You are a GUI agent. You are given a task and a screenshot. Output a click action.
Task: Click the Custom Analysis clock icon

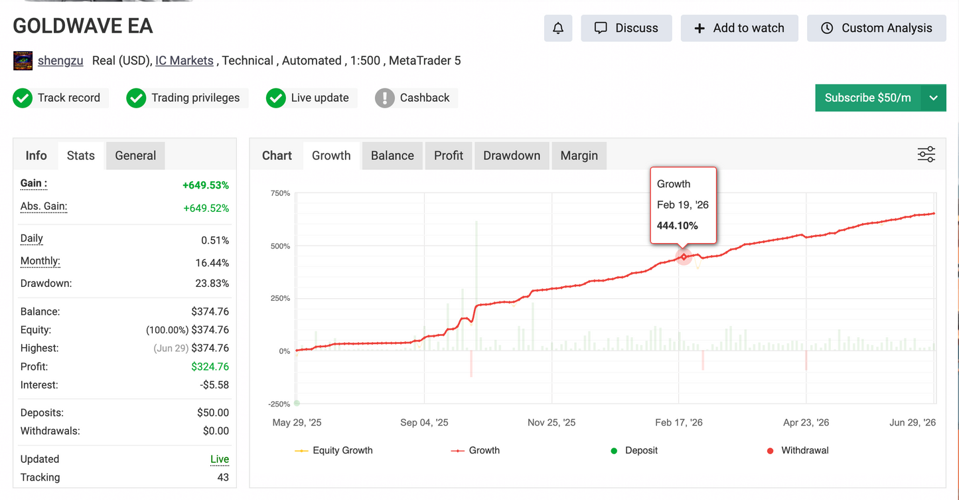pos(827,28)
